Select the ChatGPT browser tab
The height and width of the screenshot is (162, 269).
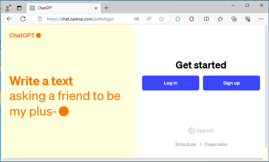64,8
